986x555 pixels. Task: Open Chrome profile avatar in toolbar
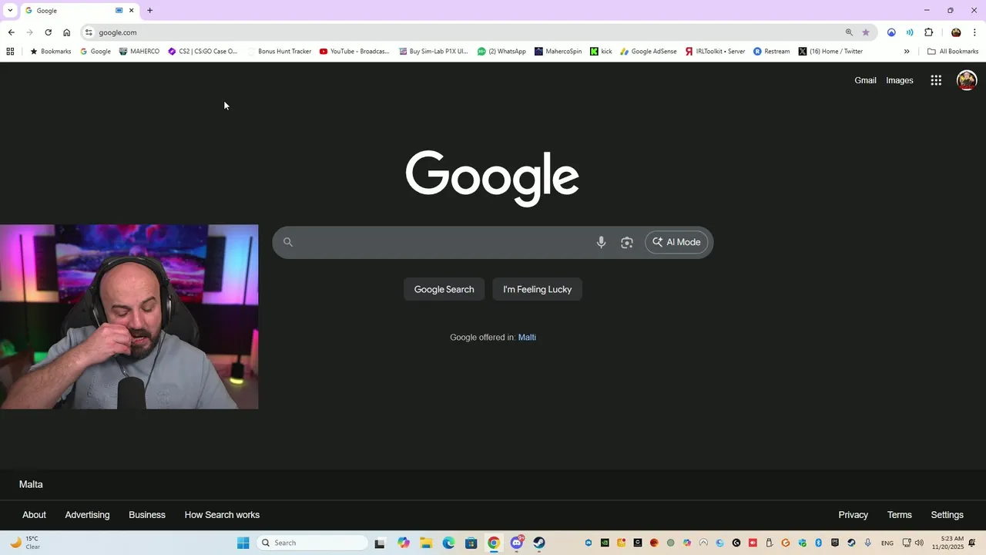coord(956,32)
